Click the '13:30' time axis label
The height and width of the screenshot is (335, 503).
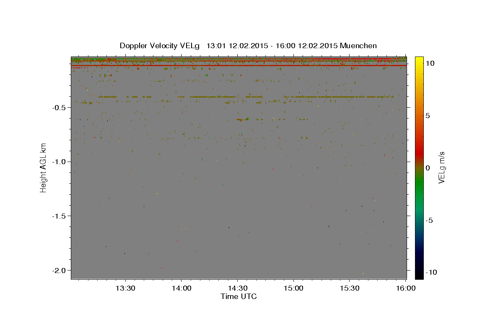(x=125, y=289)
